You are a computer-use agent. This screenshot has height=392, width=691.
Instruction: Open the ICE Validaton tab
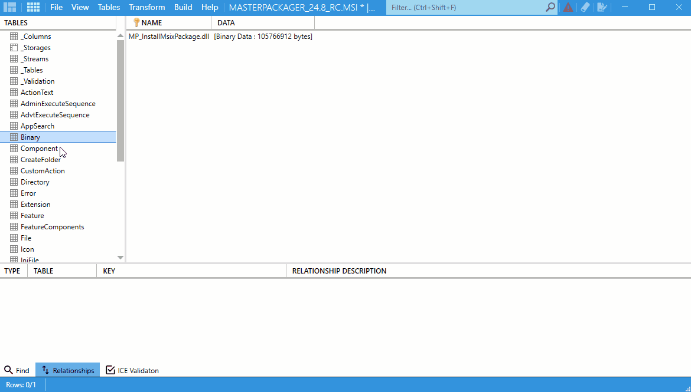132,370
